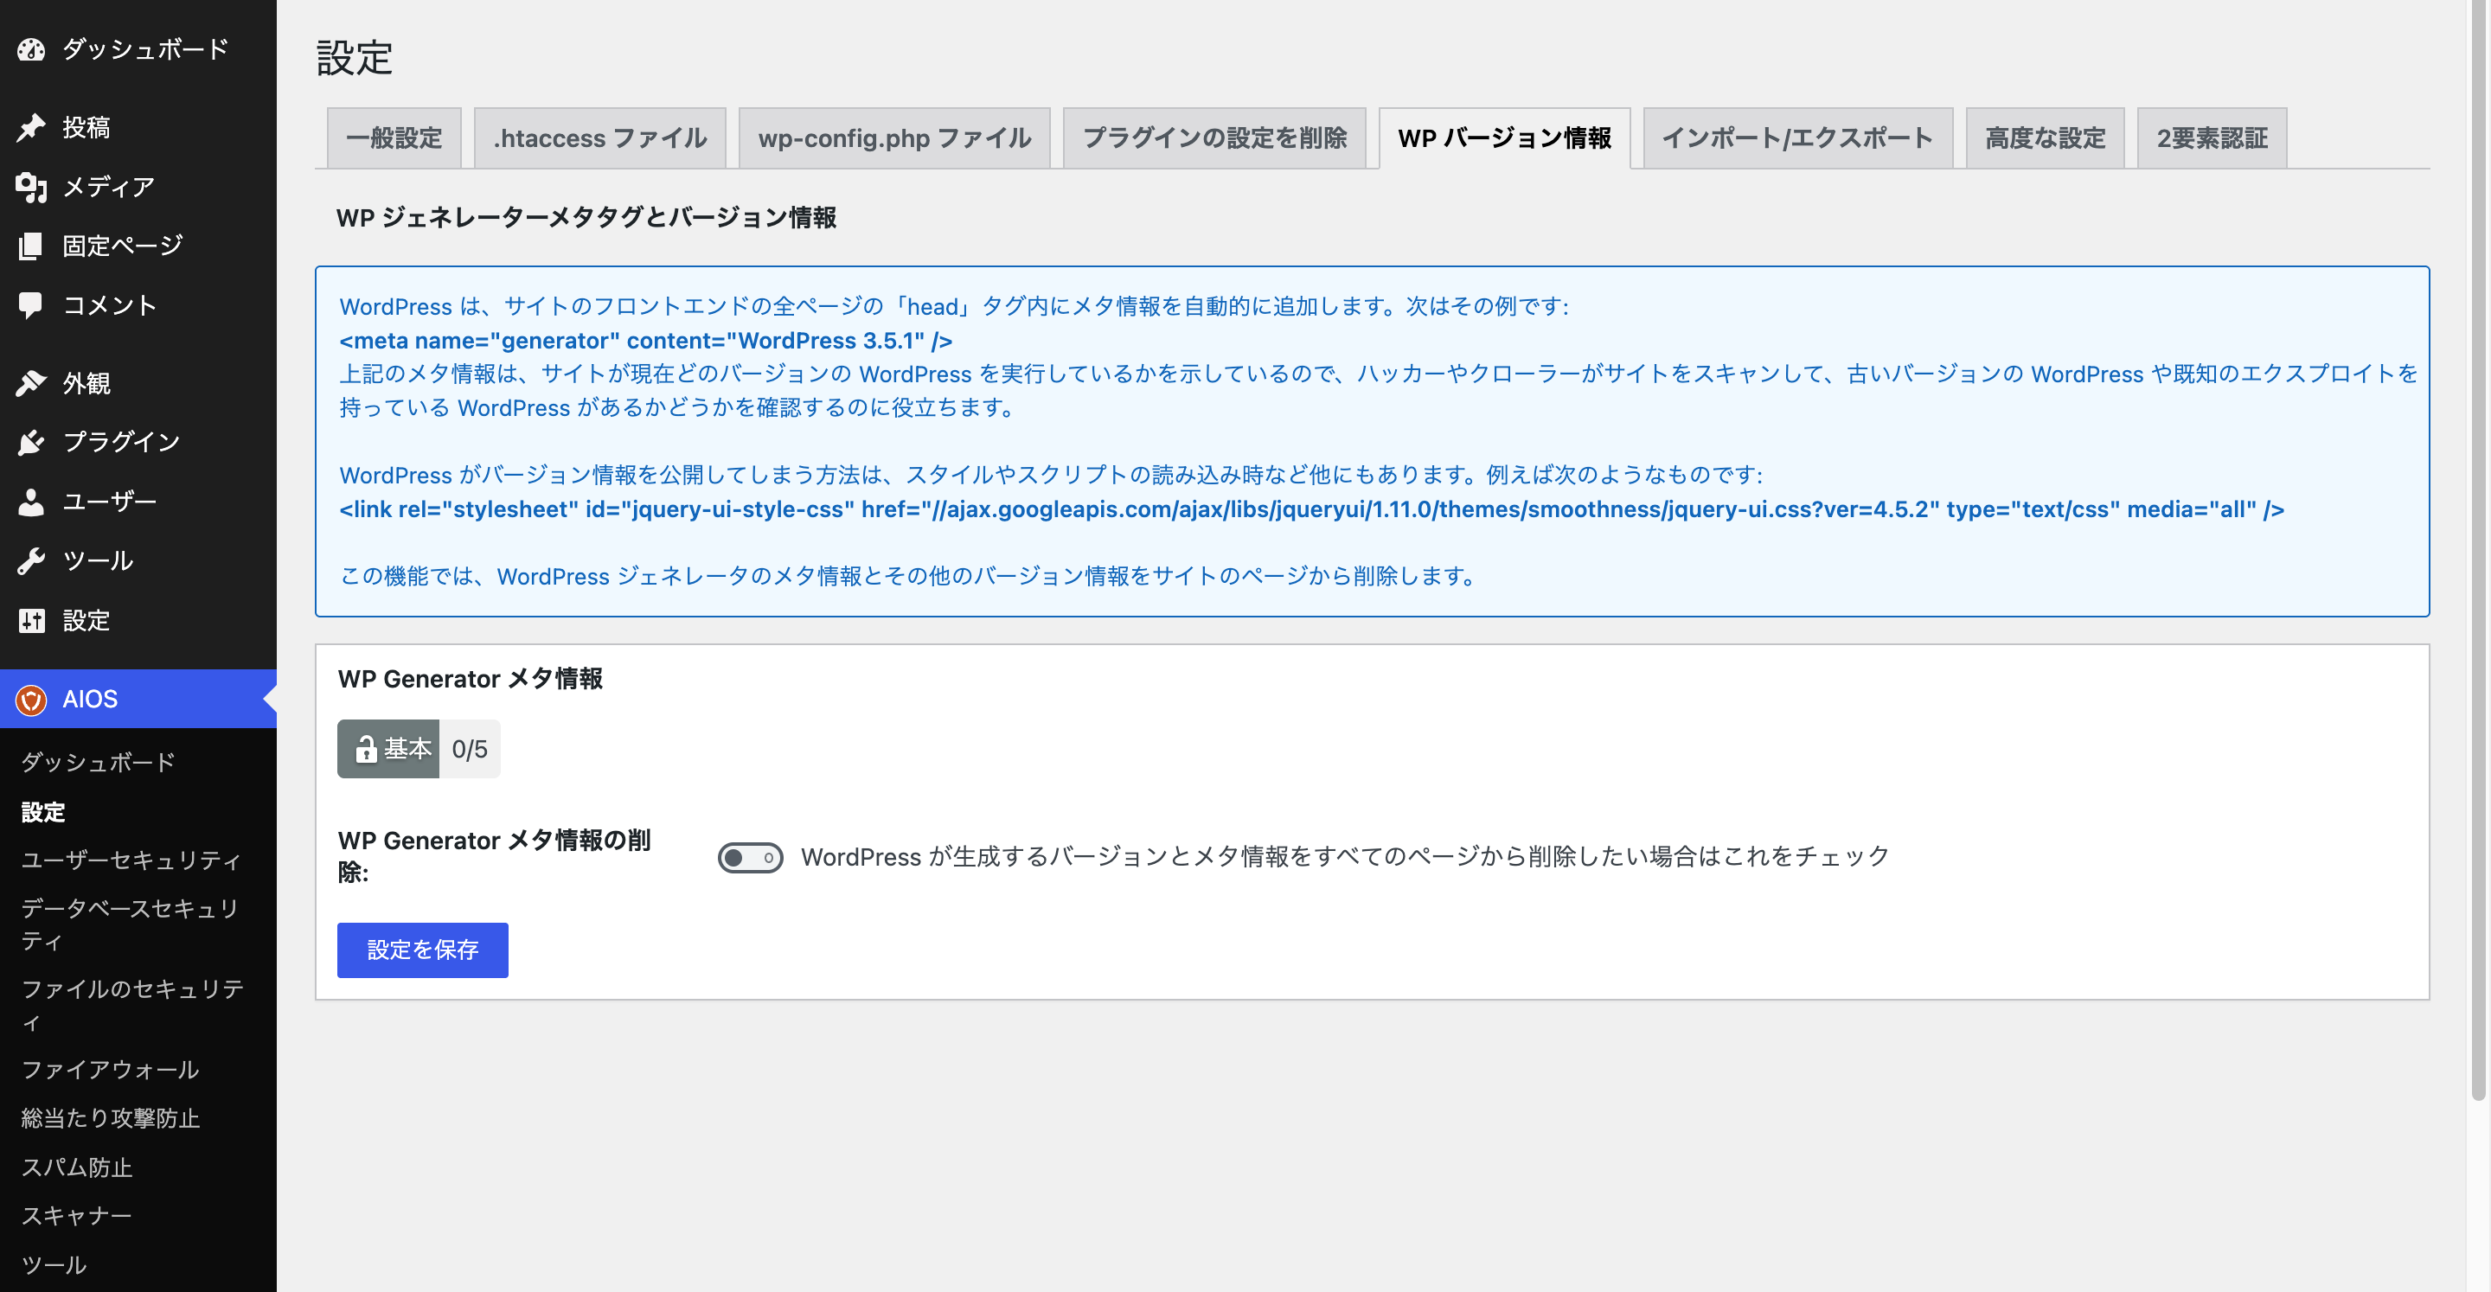Open the インポート/エクスポート tab

pyautogui.click(x=1797, y=138)
